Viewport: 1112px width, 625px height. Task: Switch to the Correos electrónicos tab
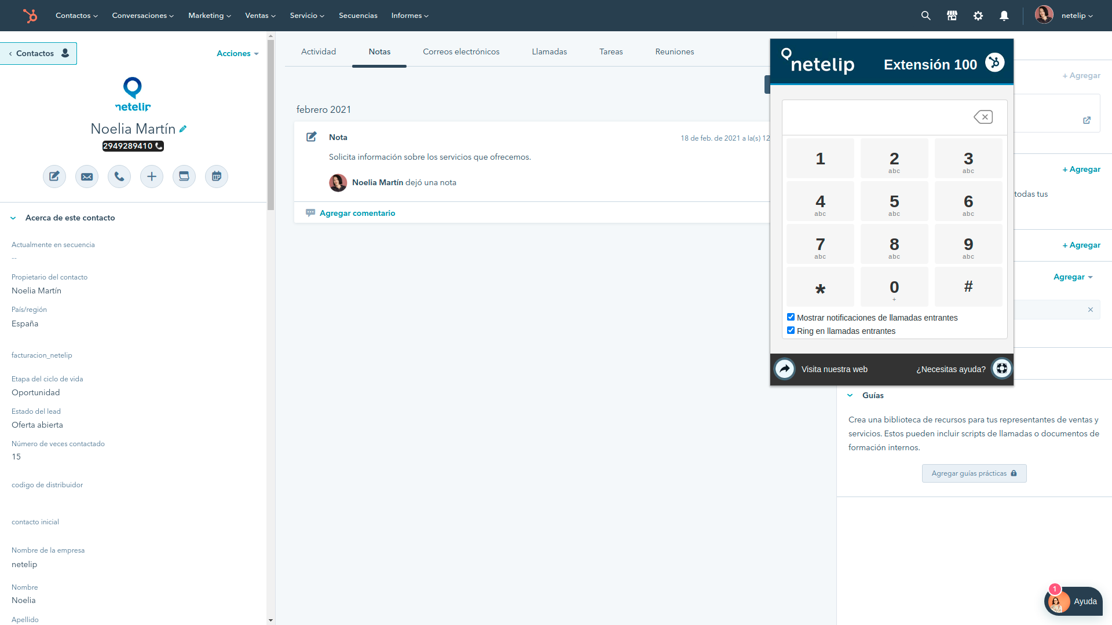click(461, 52)
